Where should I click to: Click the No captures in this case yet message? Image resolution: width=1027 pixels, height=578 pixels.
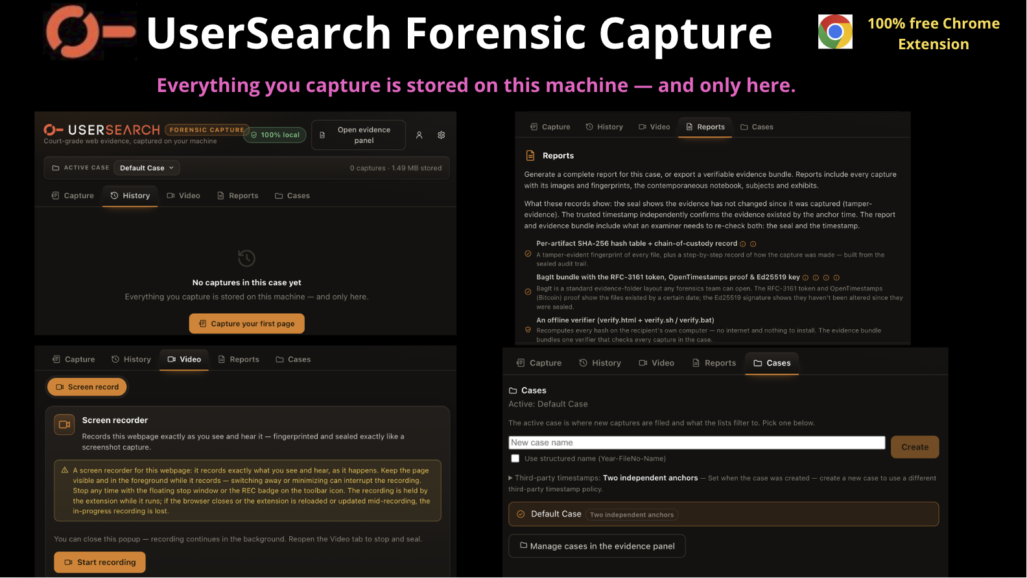pyautogui.click(x=247, y=283)
